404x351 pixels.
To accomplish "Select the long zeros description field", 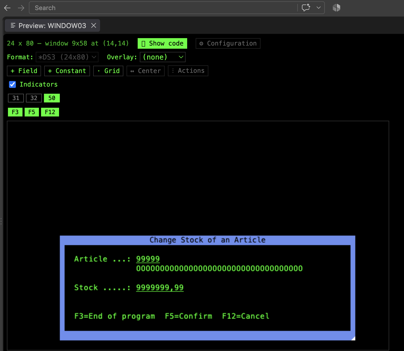I will 219,268.
